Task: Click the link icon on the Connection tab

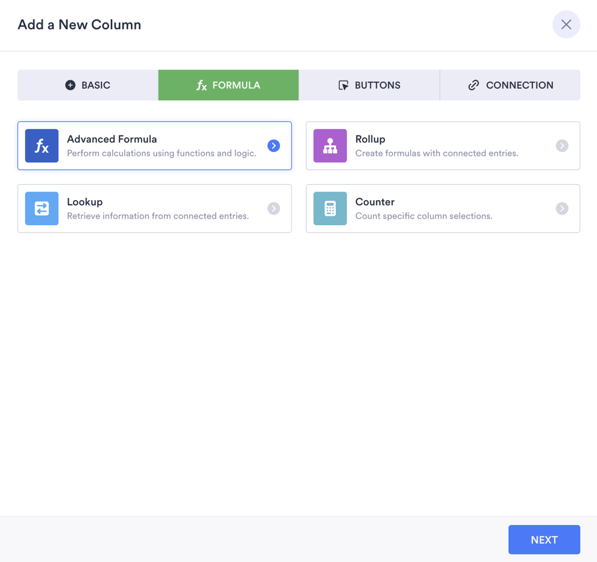Action: 474,85
